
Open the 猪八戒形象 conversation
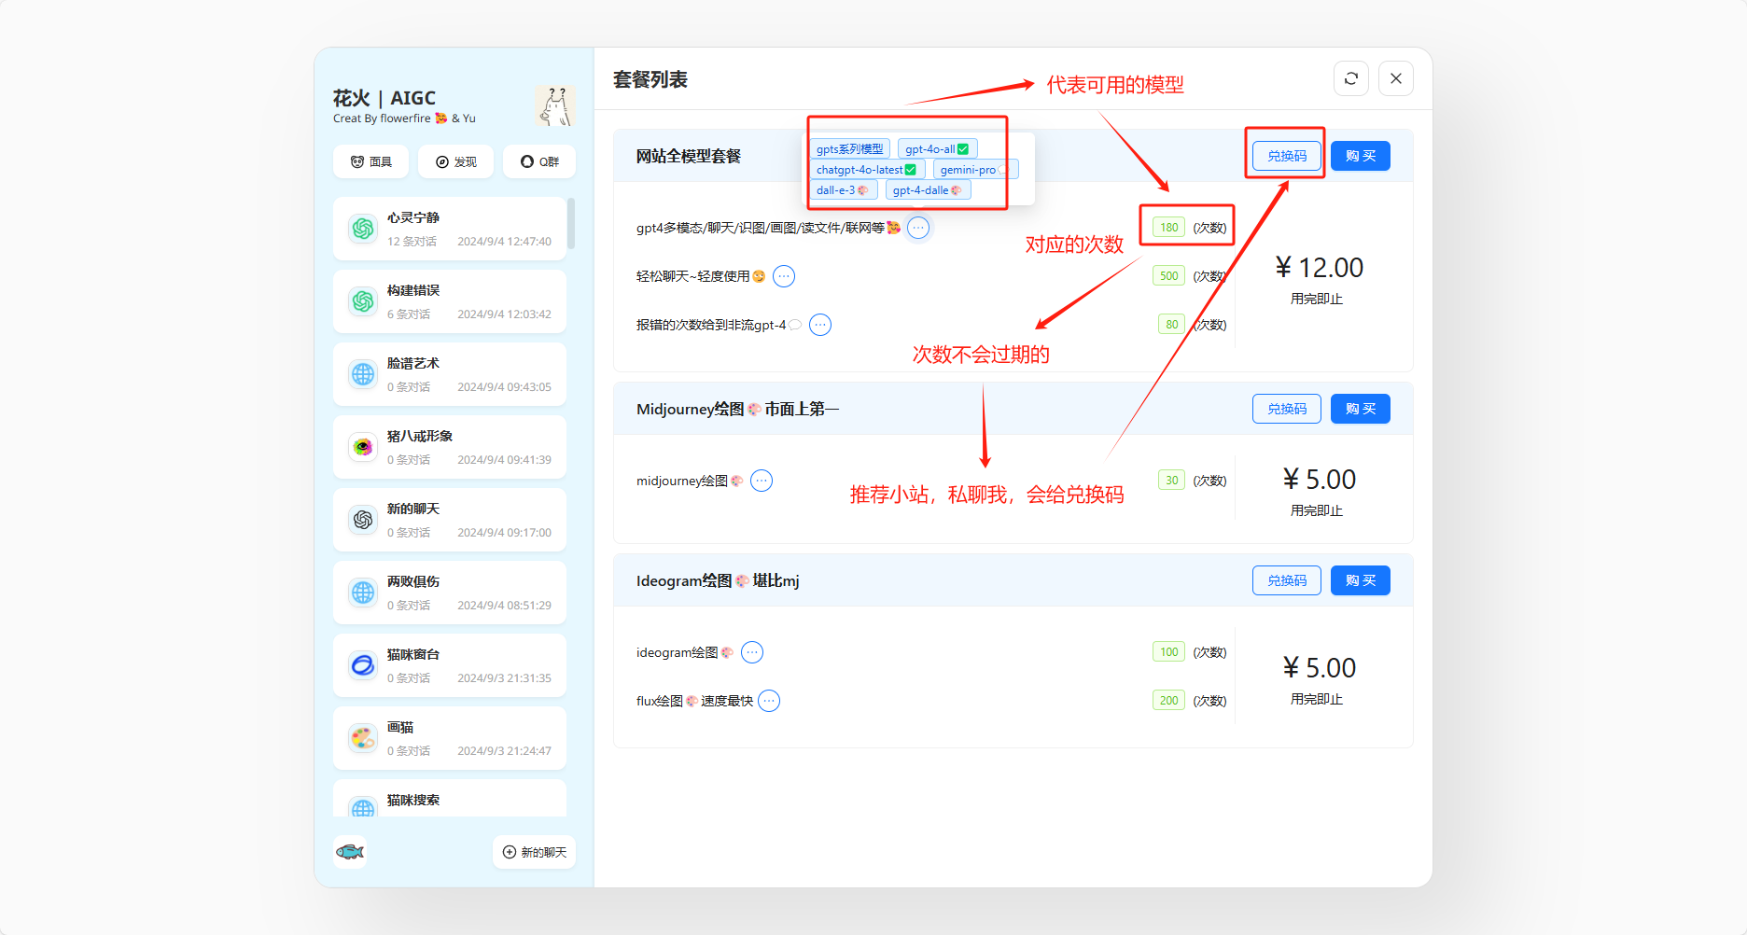(450, 447)
